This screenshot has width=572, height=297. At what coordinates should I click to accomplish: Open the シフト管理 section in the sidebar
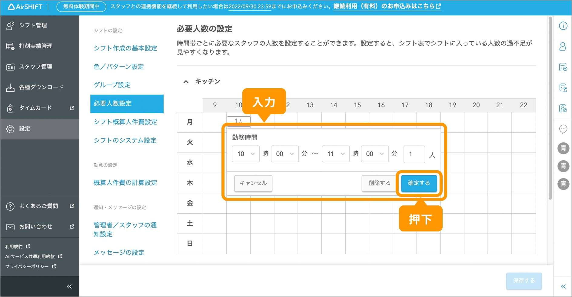pos(33,25)
